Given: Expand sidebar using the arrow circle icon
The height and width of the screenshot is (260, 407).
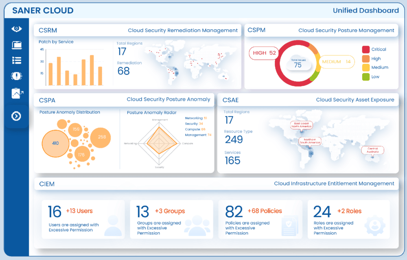Looking at the screenshot, I should [x=16, y=116].
